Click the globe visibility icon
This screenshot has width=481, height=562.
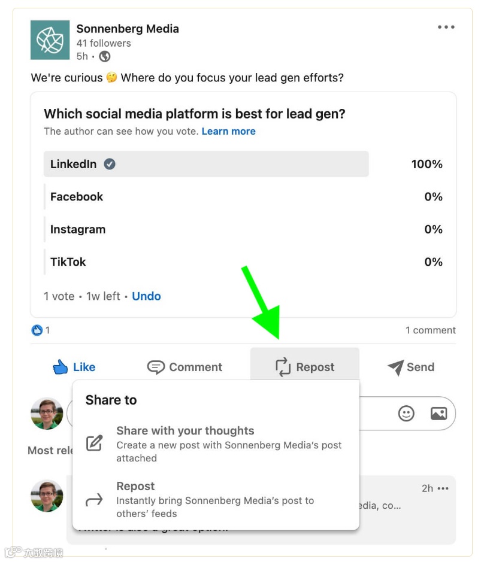point(105,56)
